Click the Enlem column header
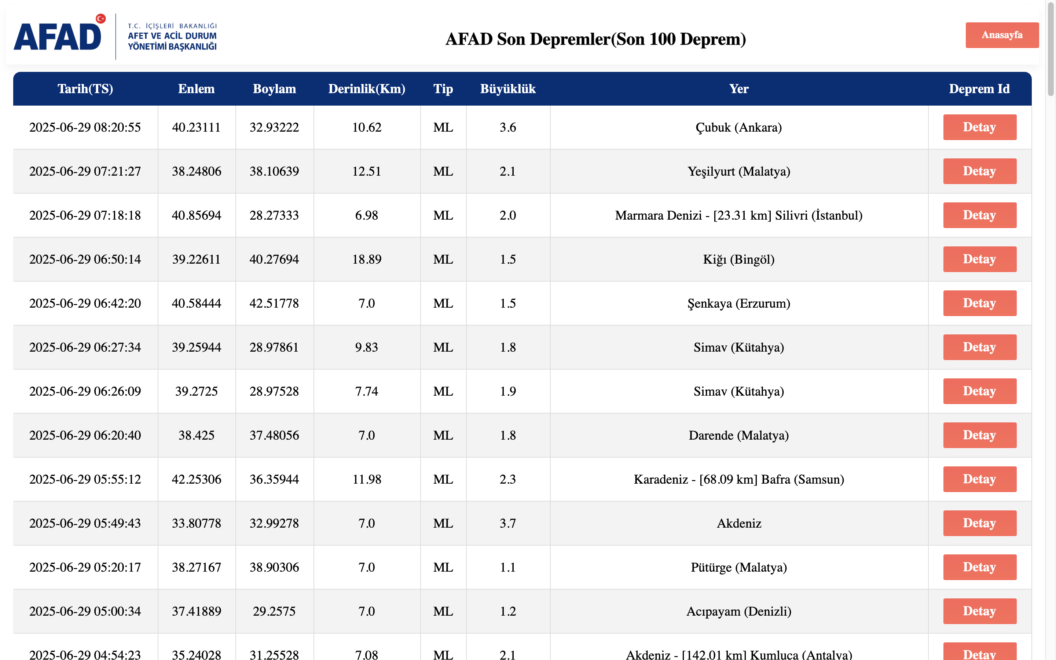 (197, 89)
